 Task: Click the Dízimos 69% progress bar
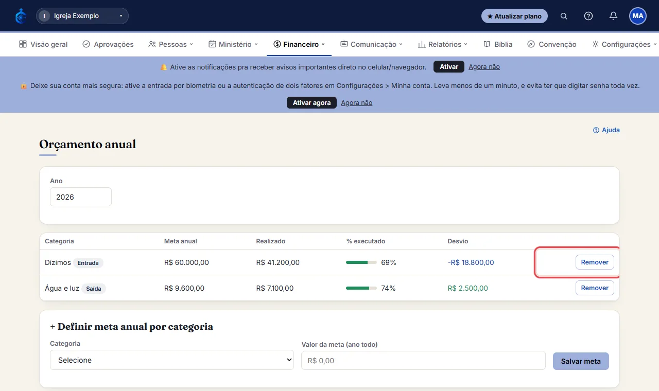pyautogui.click(x=361, y=262)
